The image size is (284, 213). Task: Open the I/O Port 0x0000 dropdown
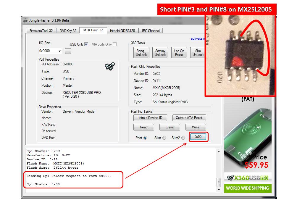tap(59, 51)
